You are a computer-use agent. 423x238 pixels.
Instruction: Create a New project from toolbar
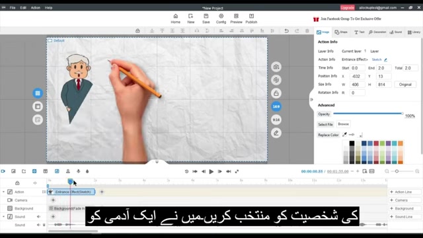(191, 19)
